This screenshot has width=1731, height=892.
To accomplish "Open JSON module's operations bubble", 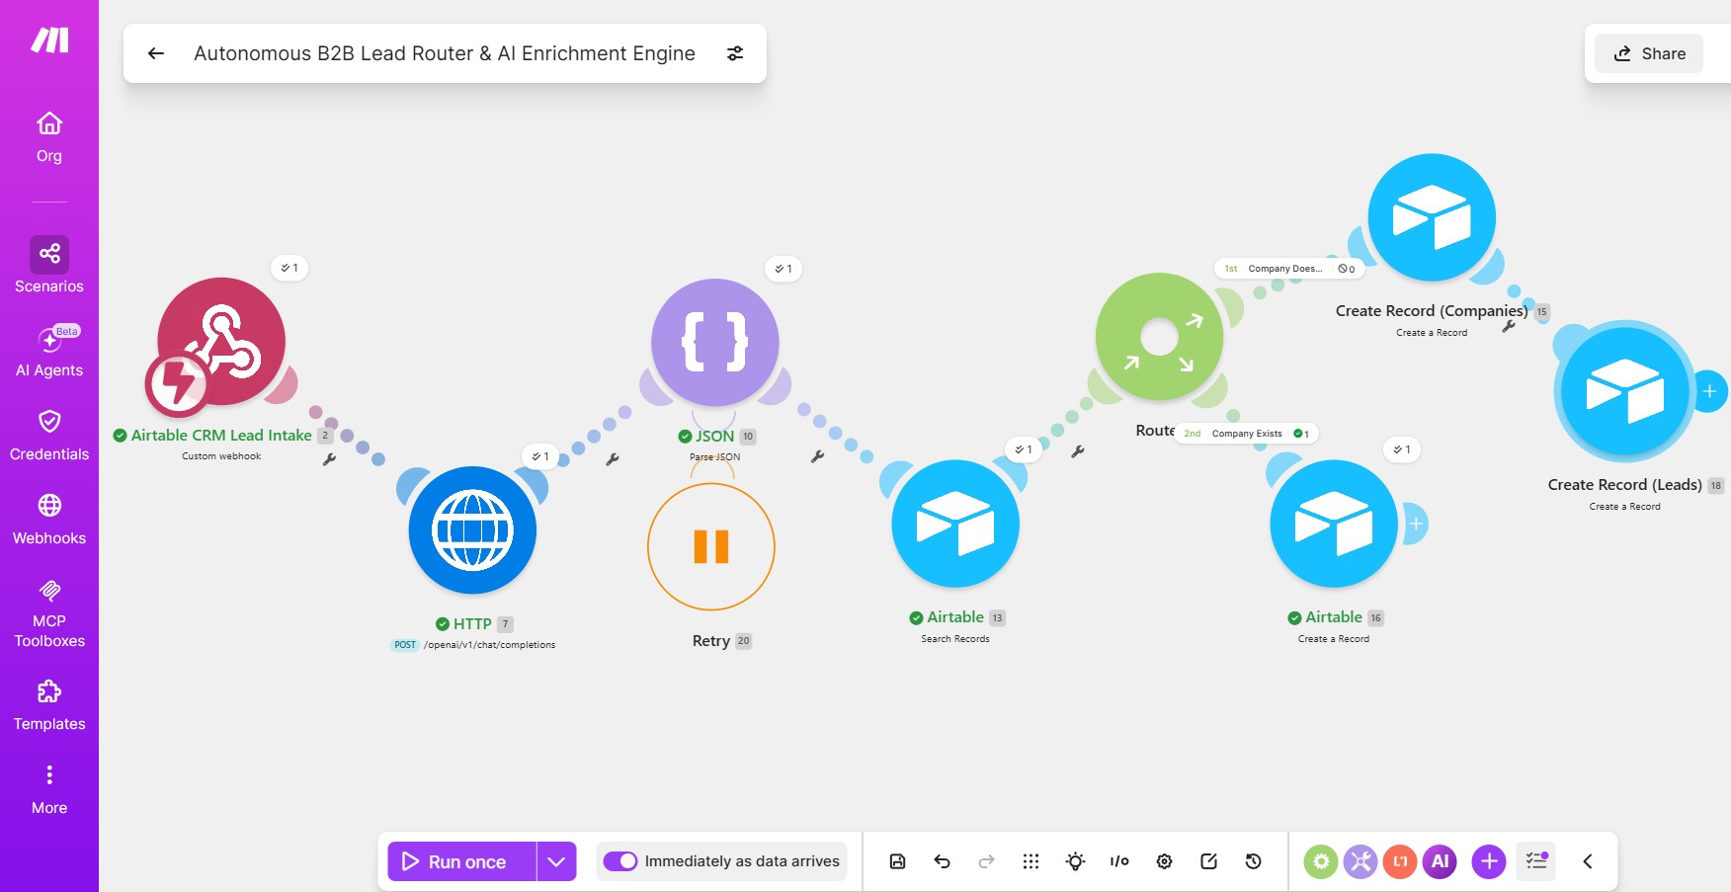I will [x=783, y=269].
